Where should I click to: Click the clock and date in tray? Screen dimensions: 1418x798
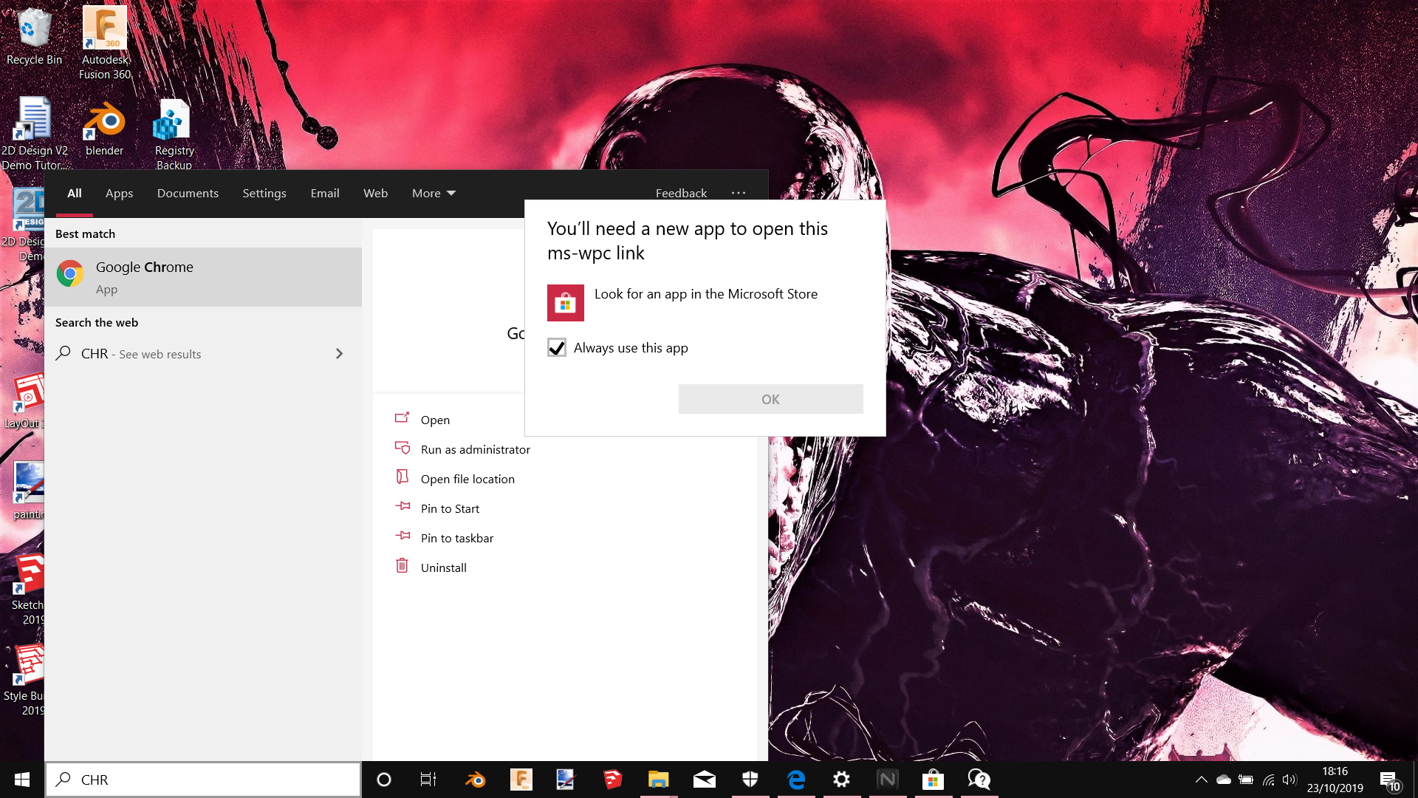pyautogui.click(x=1335, y=780)
